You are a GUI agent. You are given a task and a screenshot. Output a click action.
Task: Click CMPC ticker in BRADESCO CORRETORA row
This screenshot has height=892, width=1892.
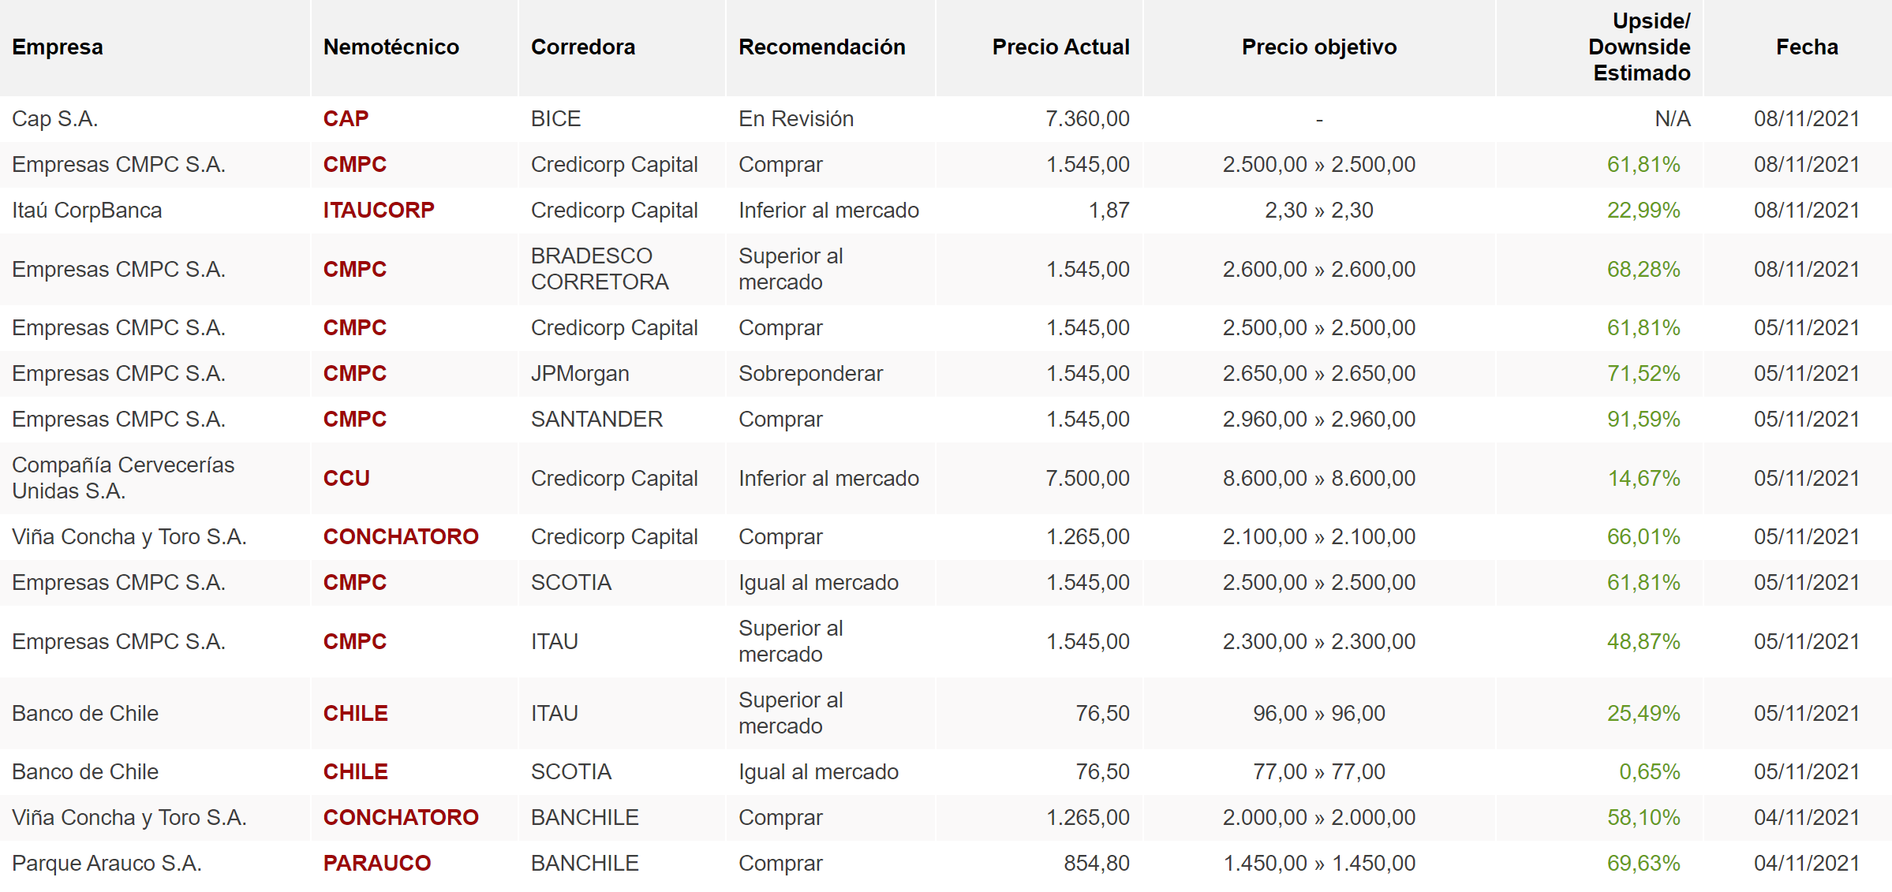click(354, 270)
